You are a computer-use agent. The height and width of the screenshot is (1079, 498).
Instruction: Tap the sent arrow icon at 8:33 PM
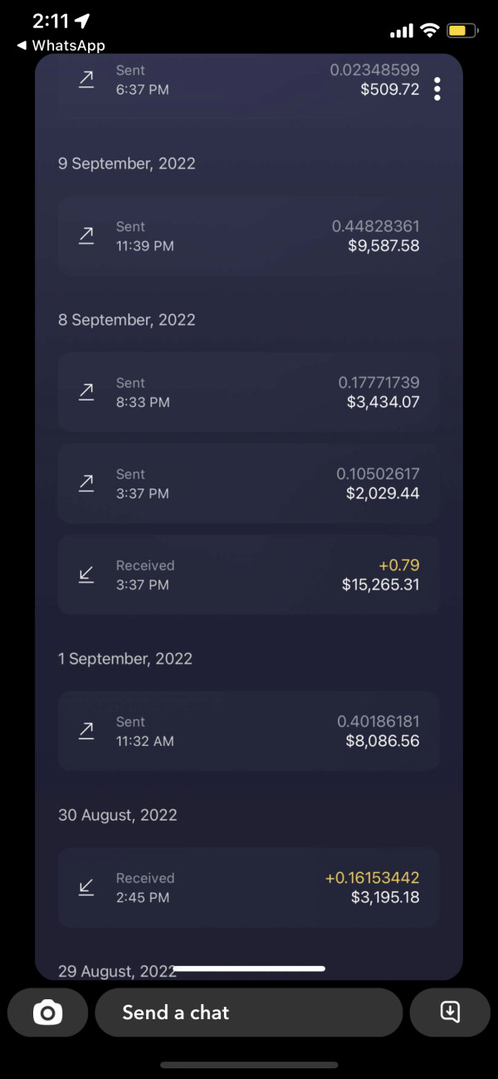pyautogui.click(x=86, y=392)
